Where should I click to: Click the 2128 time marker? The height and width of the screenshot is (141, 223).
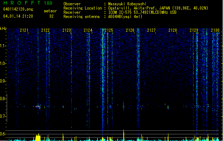coord(173,30)
